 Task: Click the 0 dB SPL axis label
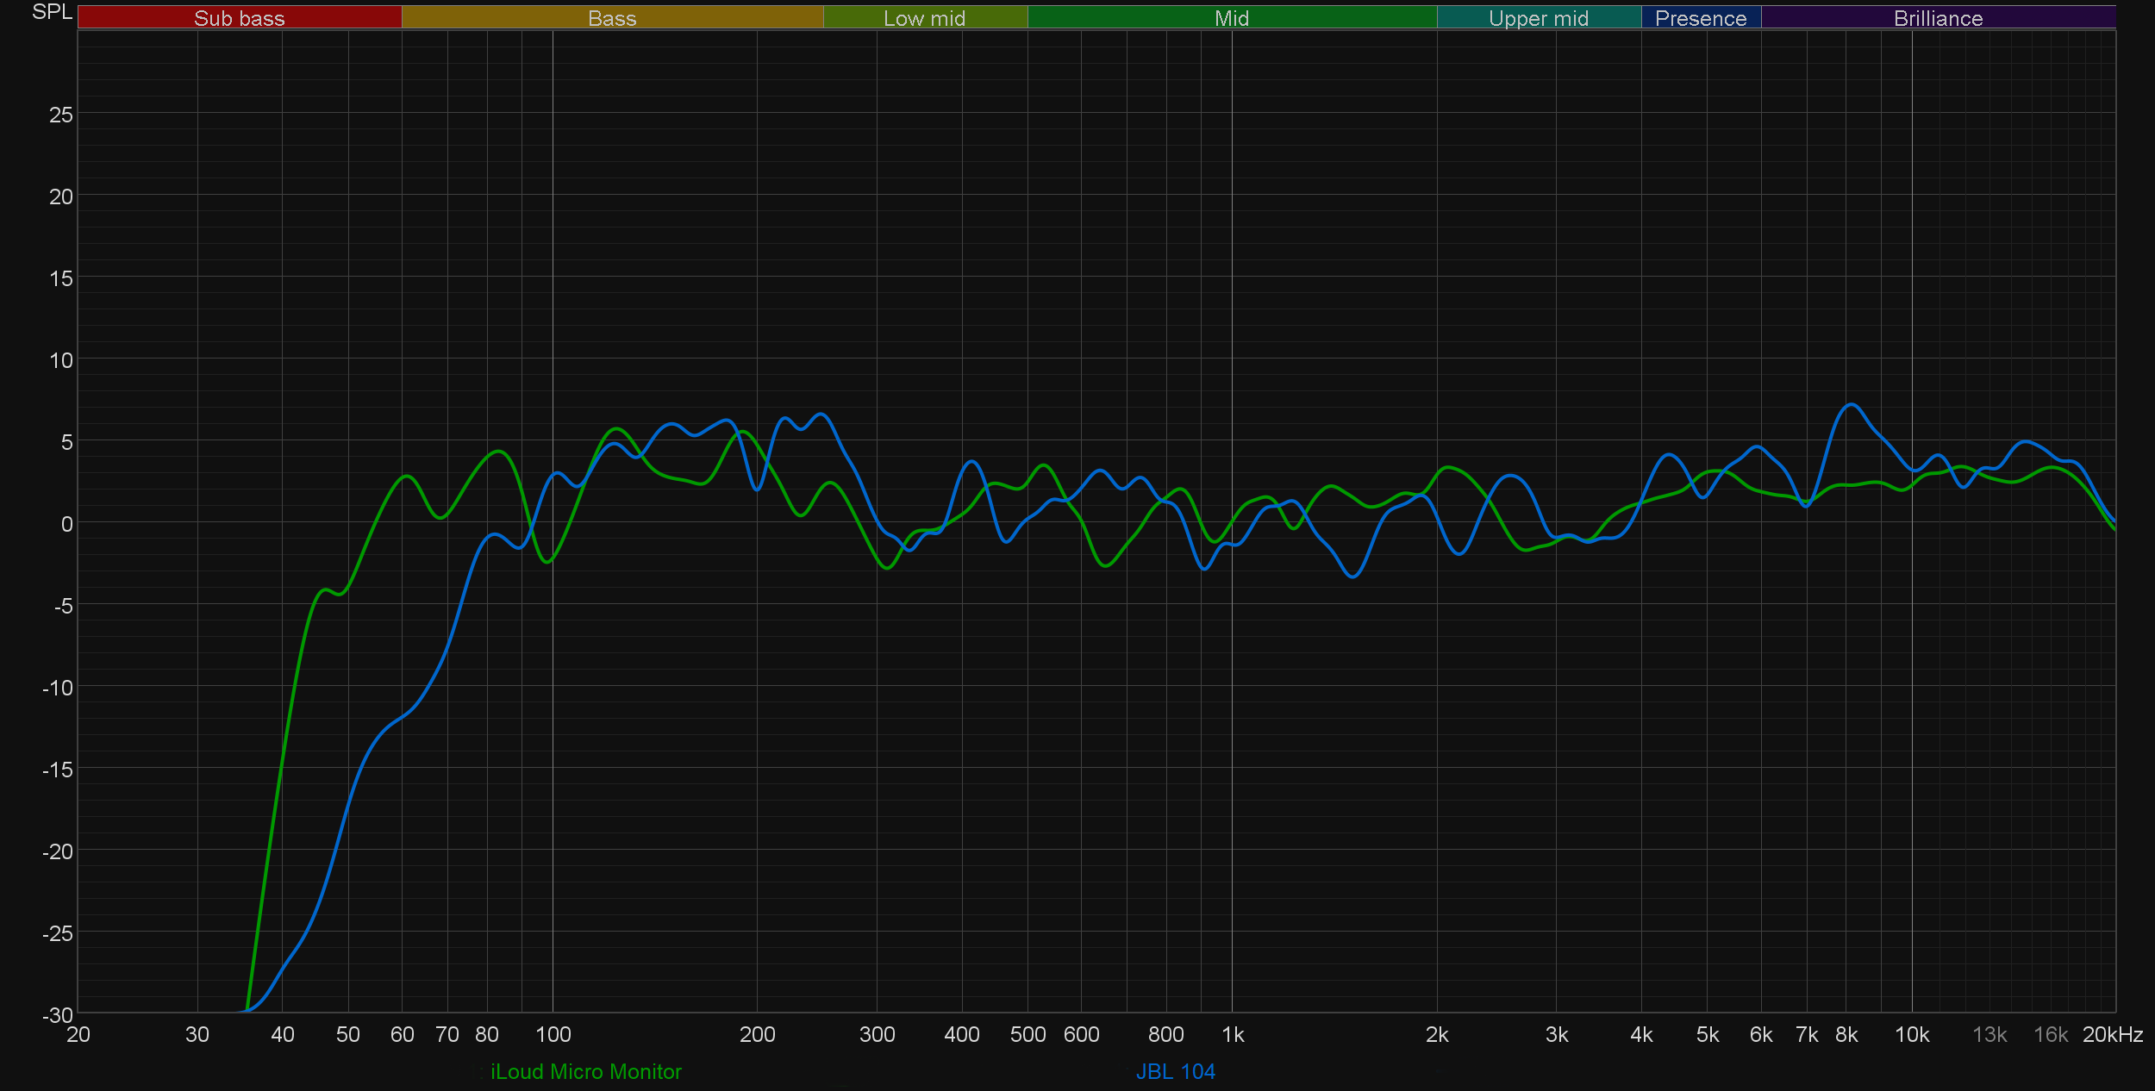[x=66, y=524]
